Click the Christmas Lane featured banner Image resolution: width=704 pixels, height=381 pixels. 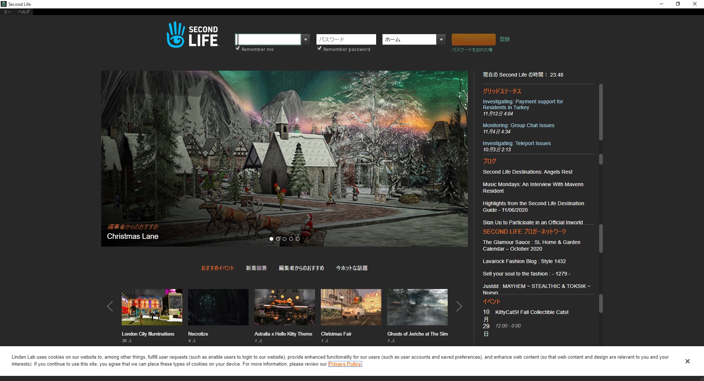(285, 159)
